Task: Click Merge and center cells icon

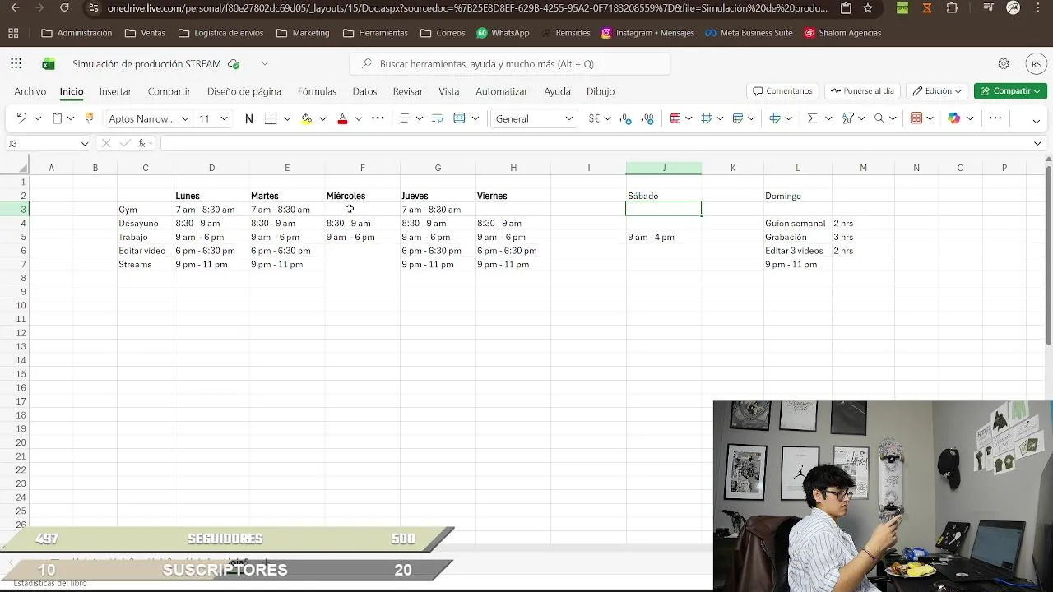Action: (x=459, y=118)
